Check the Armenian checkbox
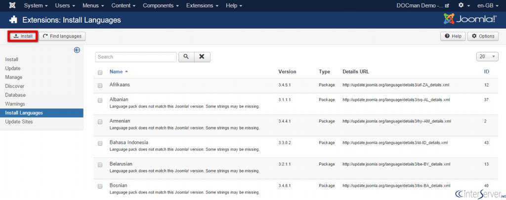Viewport: 506px width, 200px height. 100,121
